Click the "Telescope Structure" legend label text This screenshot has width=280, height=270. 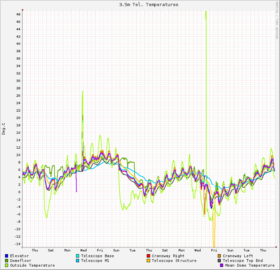[x=174, y=261]
